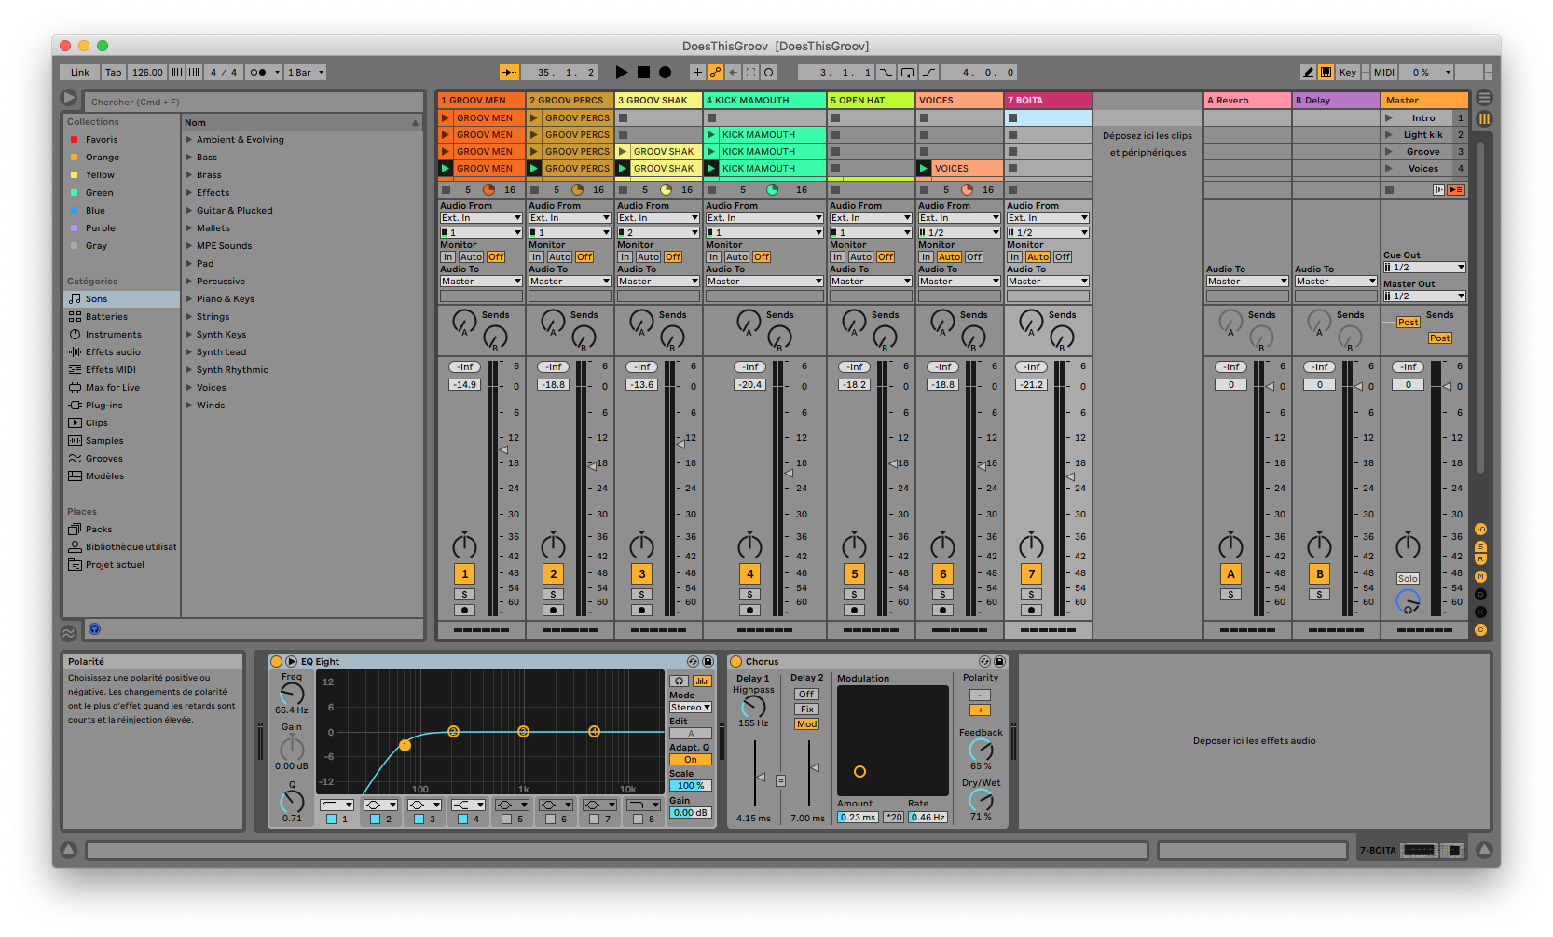1553x937 pixels.
Task: Click the browser search field
Action: click(x=252, y=102)
